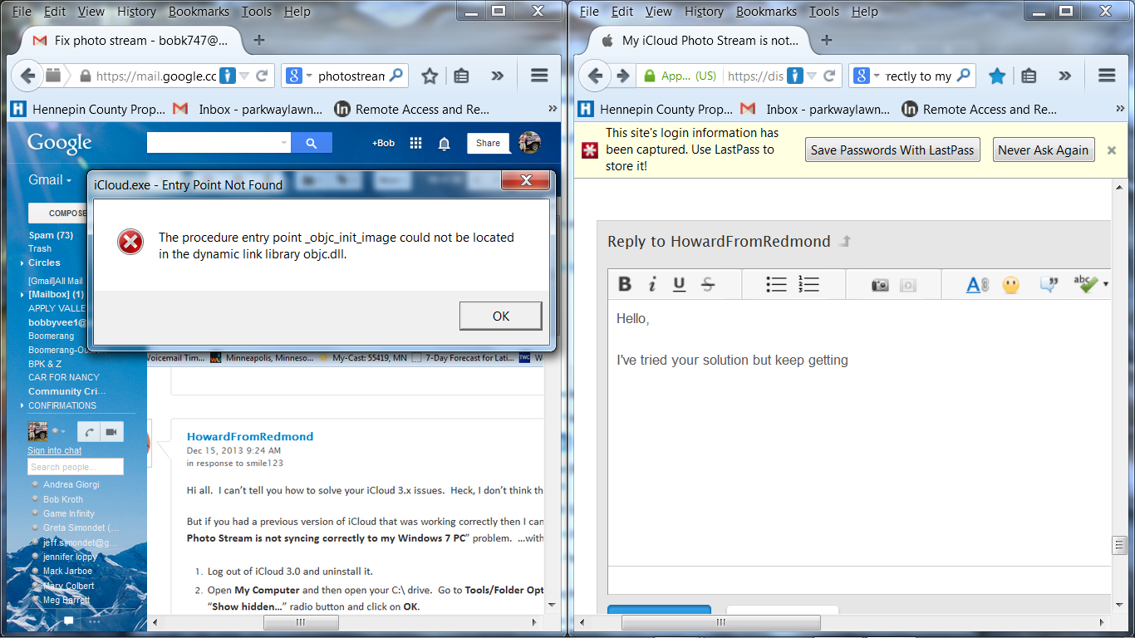Open the 'Sign into chat' link
Screen dimensions: 1135x638
coord(55,450)
